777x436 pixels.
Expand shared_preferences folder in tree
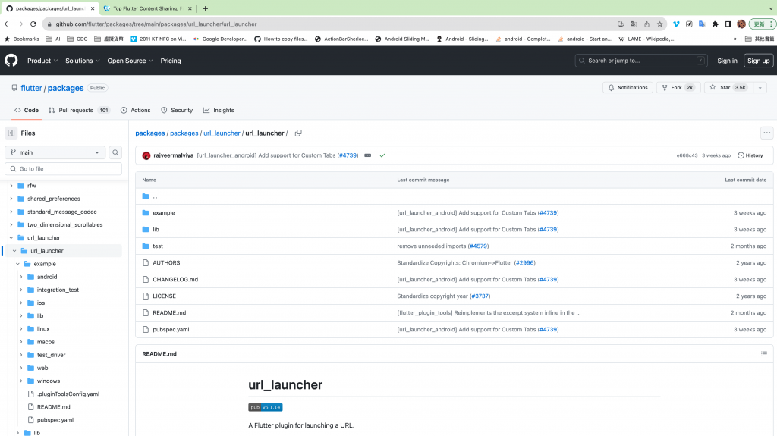pos(11,199)
